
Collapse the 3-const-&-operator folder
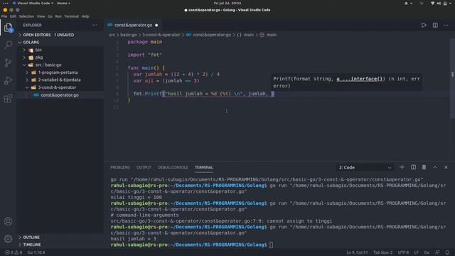click(57, 87)
